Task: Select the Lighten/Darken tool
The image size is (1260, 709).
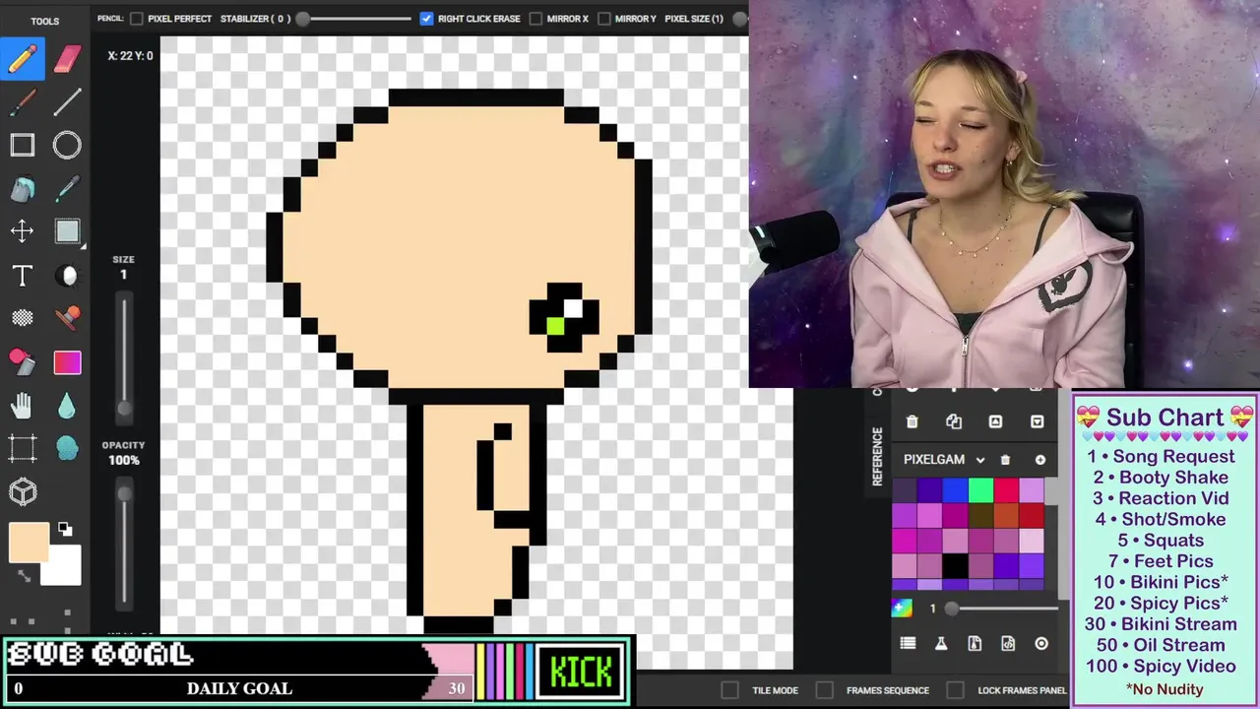Action: click(x=67, y=276)
